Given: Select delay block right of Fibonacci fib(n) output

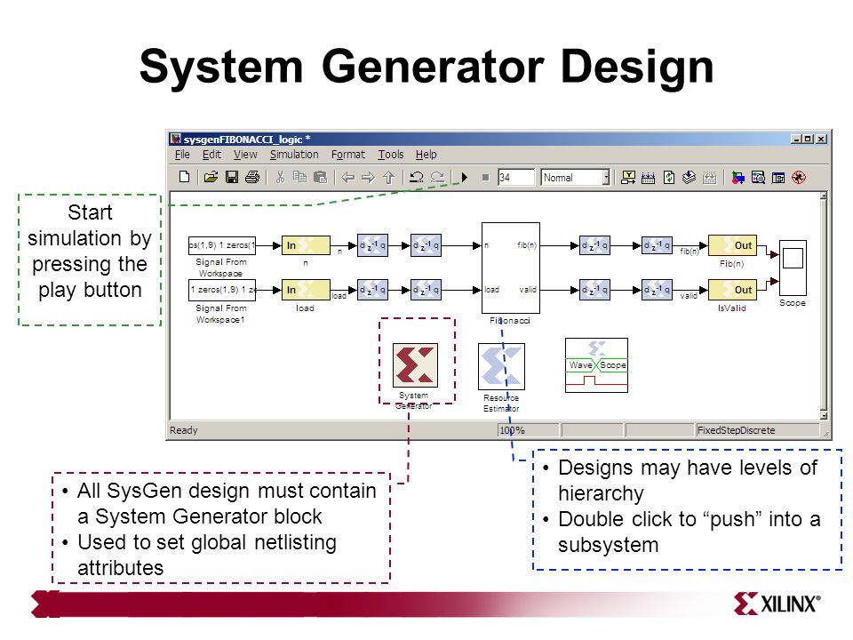Looking at the screenshot, I should 594,245.
